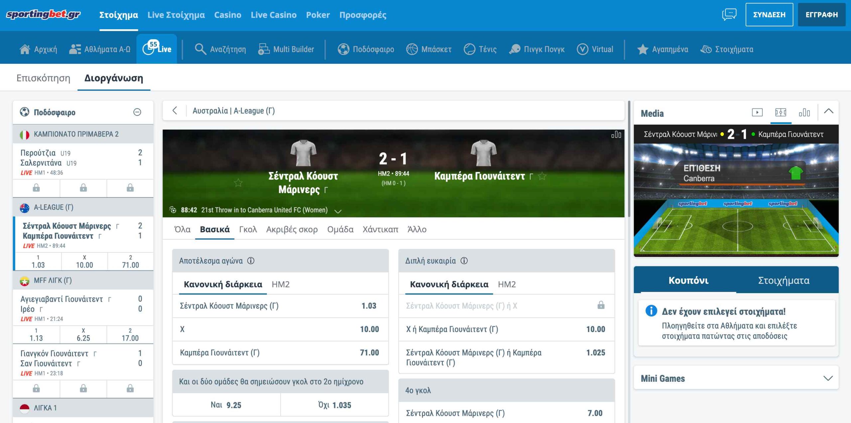Image resolution: width=851 pixels, height=423 pixels.
Task: Select Καμπέρα Γιουνάιτεντ (Γ) odds 71.00
Action: pyautogui.click(x=281, y=353)
